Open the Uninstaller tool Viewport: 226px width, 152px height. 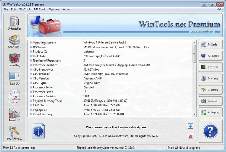click(14, 23)
